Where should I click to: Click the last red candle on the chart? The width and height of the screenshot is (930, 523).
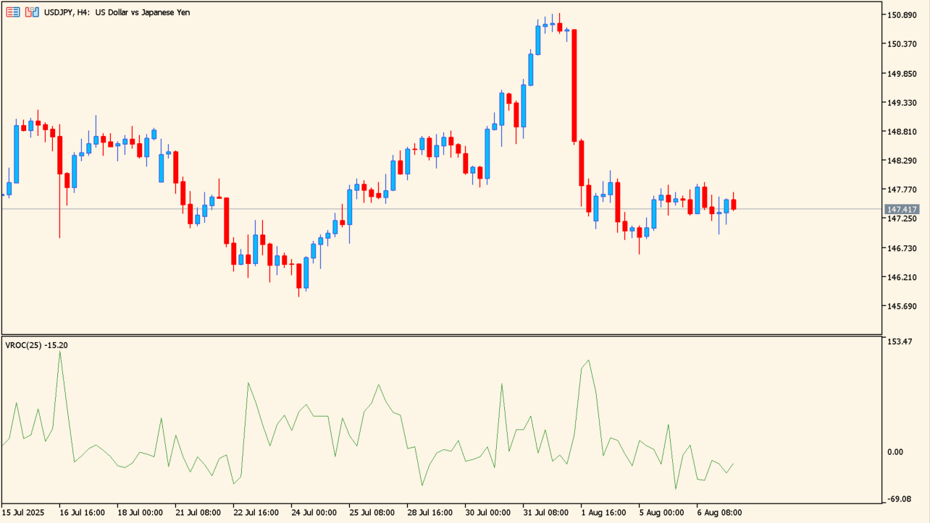coord(733,204)
